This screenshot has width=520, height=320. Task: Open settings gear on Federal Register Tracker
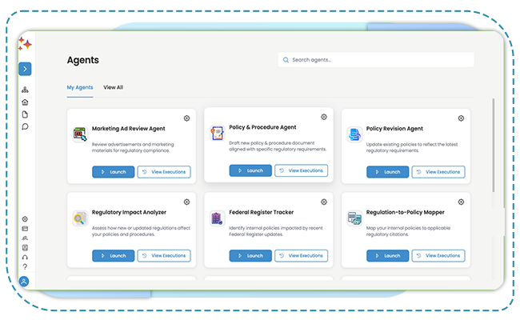pos(324,202)
